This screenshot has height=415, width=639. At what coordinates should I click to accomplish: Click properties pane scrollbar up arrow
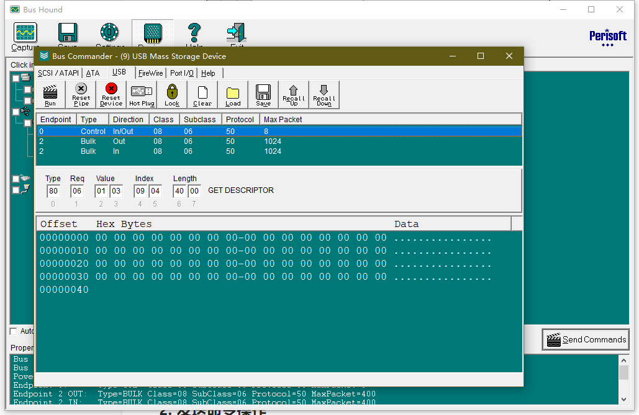(623, 360)
